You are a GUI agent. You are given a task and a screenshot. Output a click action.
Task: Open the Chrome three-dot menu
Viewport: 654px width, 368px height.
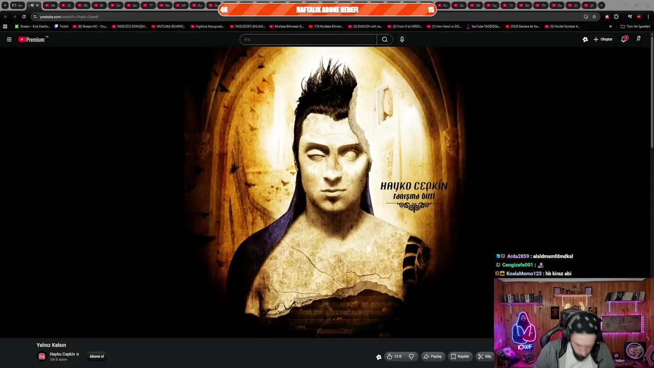point(648,17)
